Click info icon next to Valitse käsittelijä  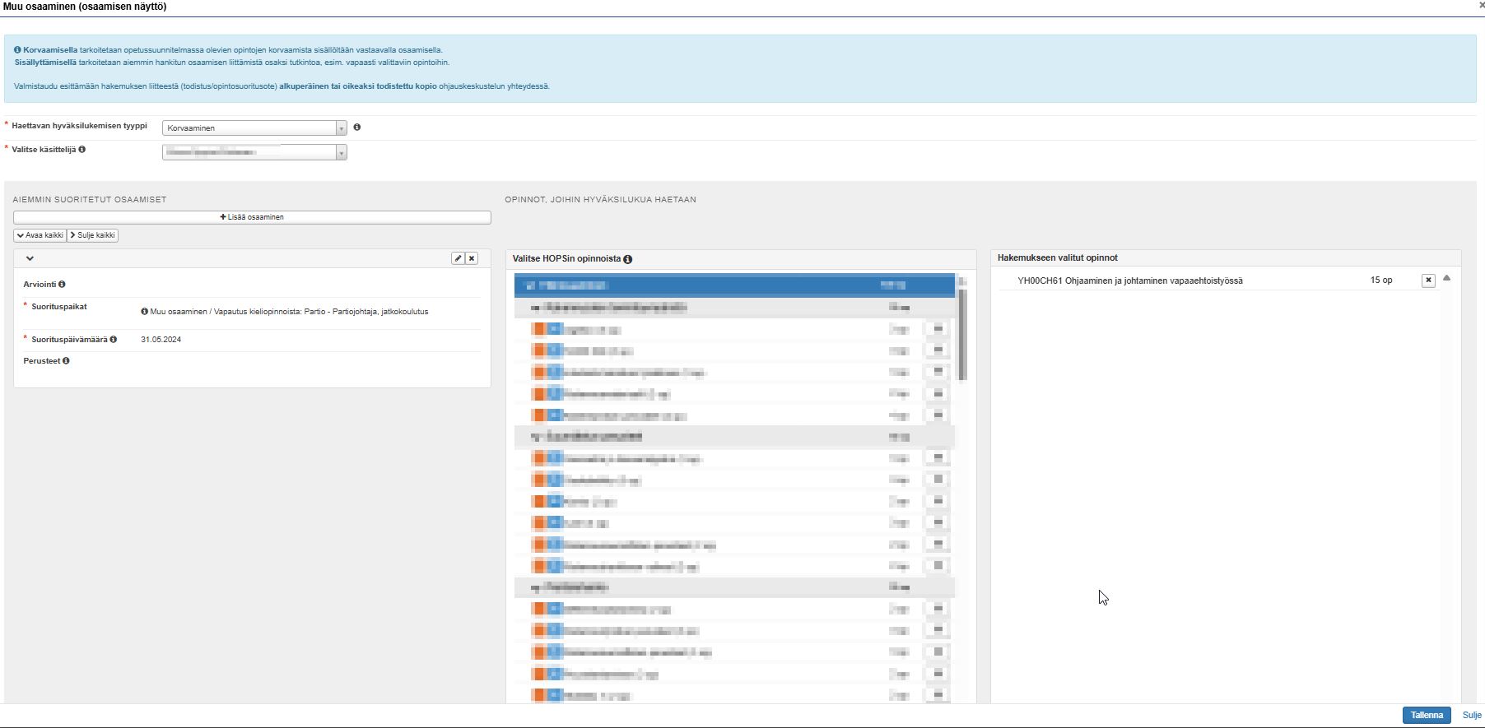[x=81, y=150]
